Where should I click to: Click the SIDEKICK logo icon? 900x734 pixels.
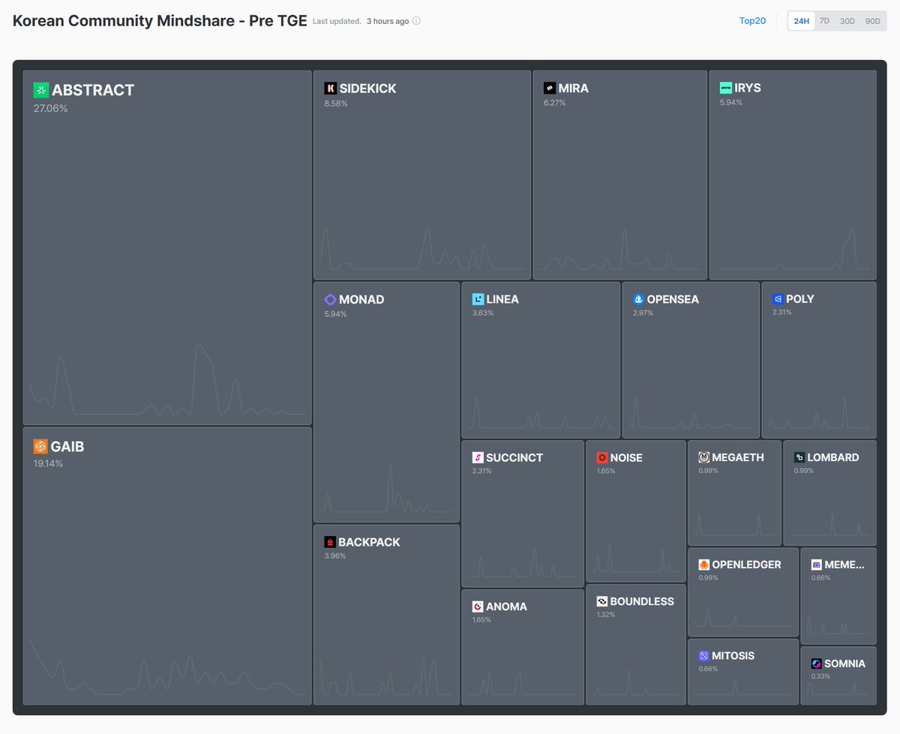point(330,88)
